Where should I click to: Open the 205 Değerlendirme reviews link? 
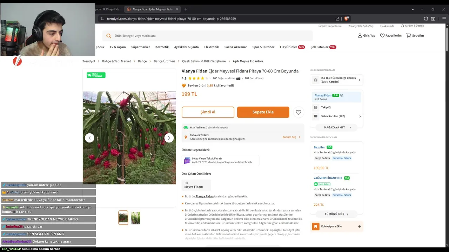pos(224,78)
